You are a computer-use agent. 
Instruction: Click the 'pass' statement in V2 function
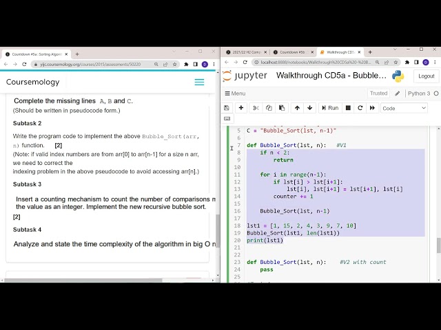[x=267, y=269]
